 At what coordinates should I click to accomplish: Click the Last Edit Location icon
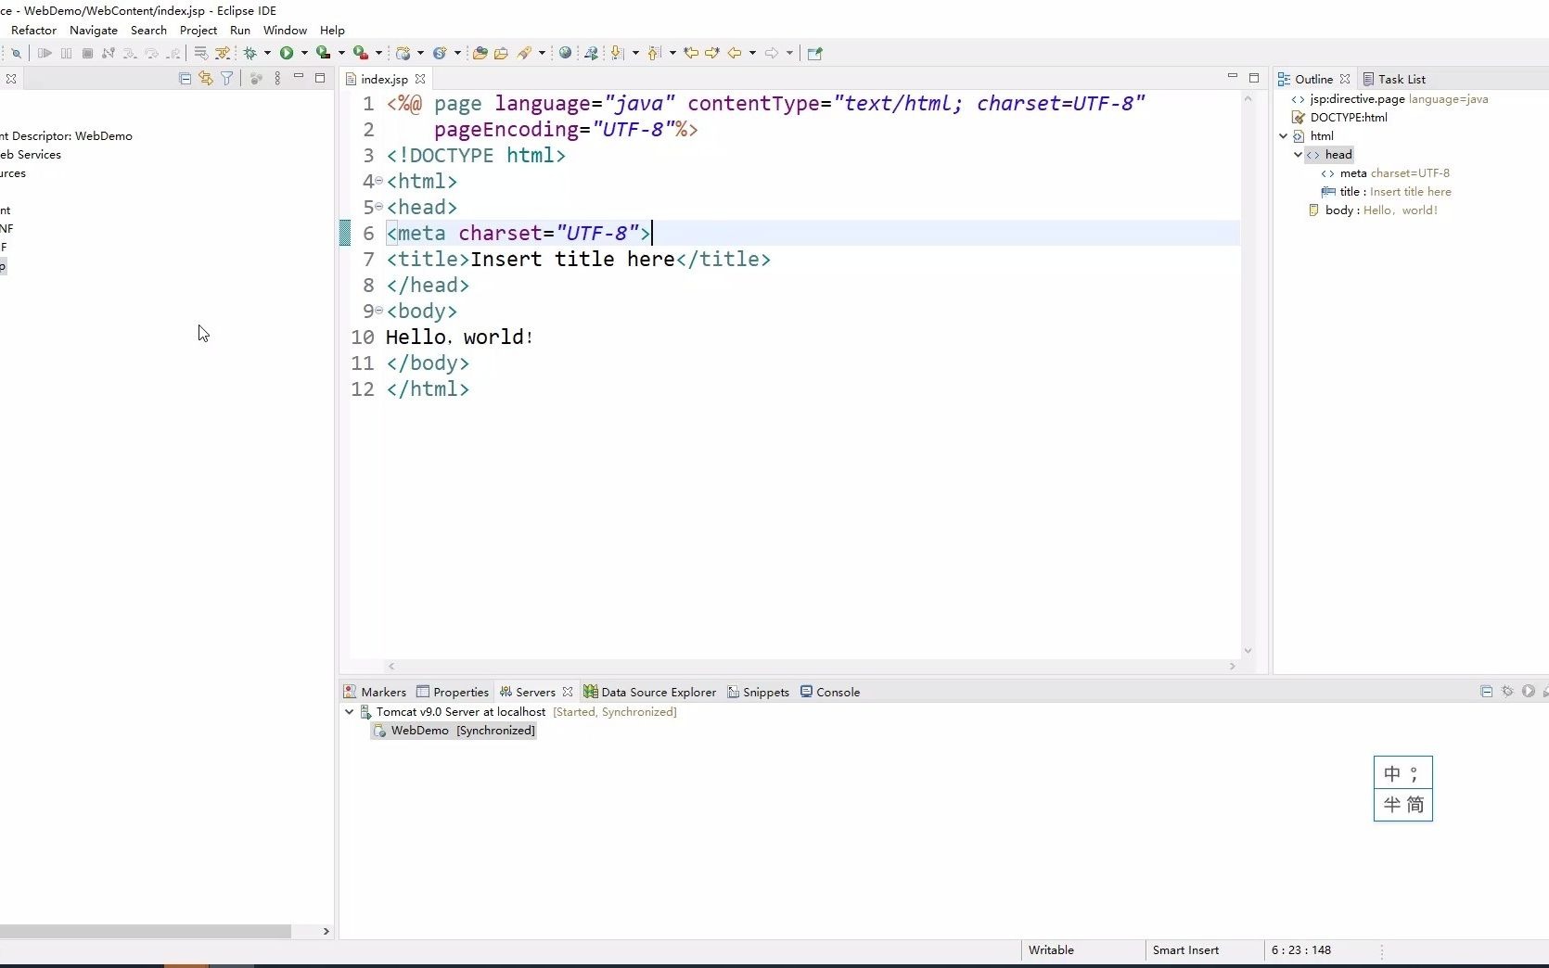pyautogui.click(x=691, y=53)
